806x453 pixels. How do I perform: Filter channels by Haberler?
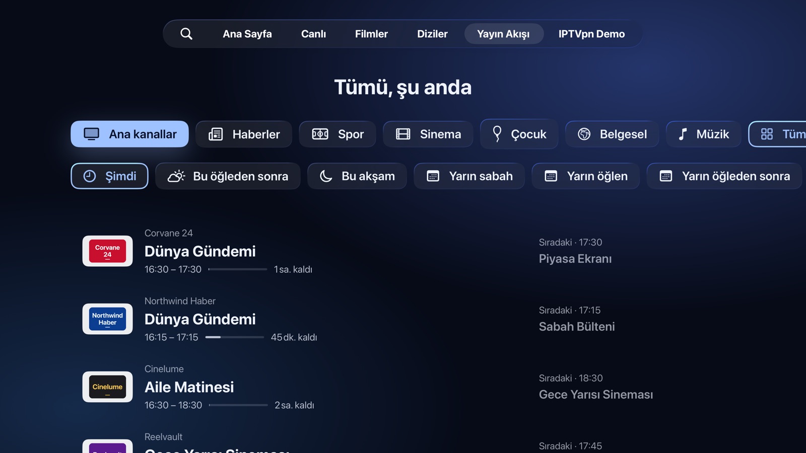[244, 134]
